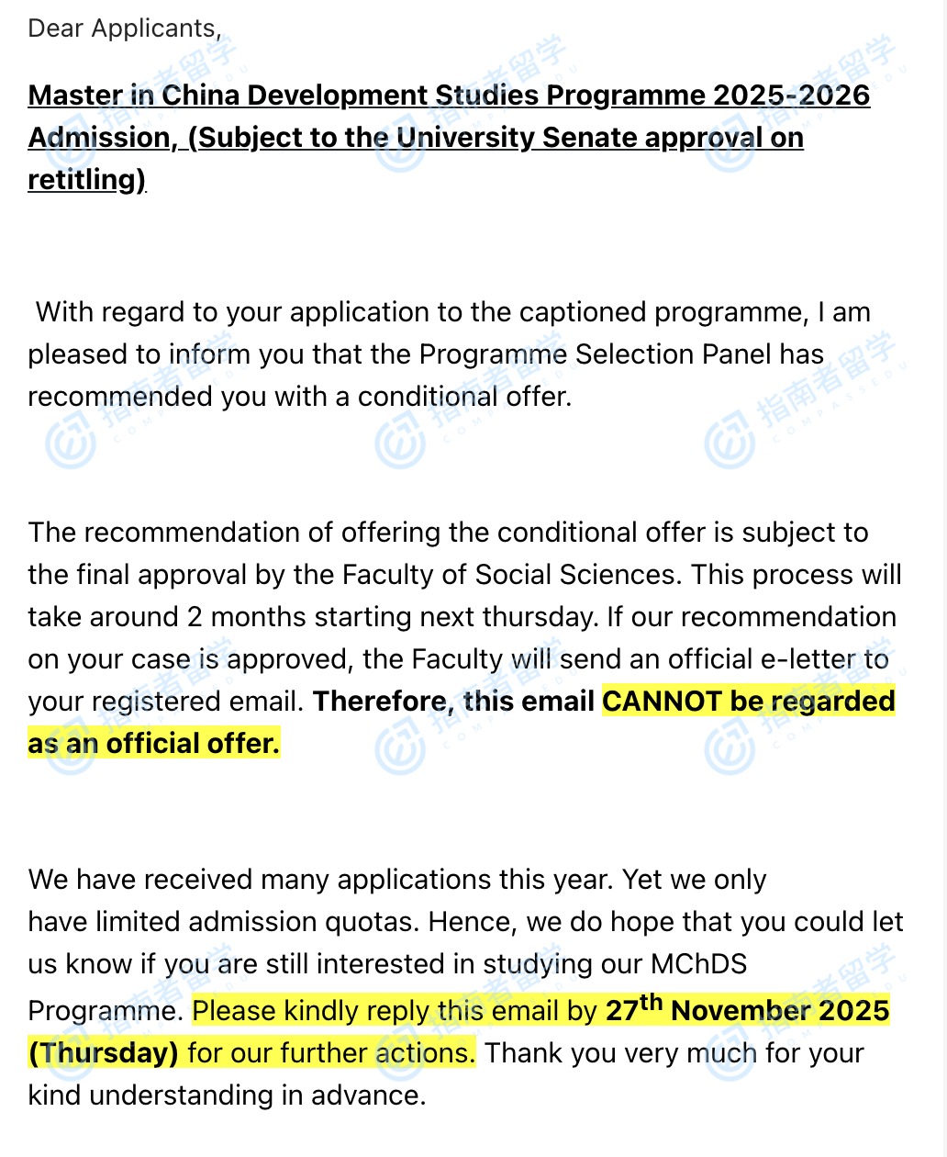
Task: Click the bold "(Thursday)" text
Action: click(x=104, y=1053)
